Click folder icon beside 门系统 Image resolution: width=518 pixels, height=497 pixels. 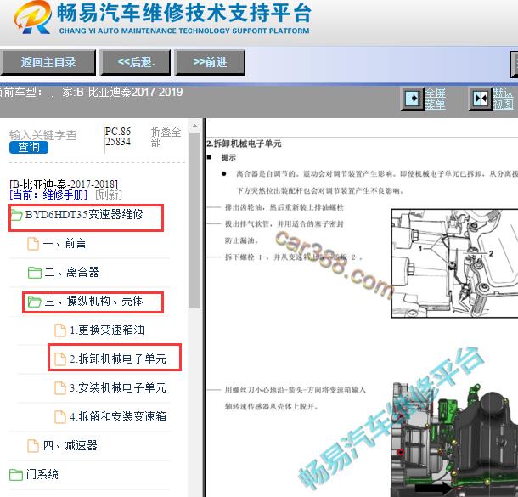click(16, 475)
